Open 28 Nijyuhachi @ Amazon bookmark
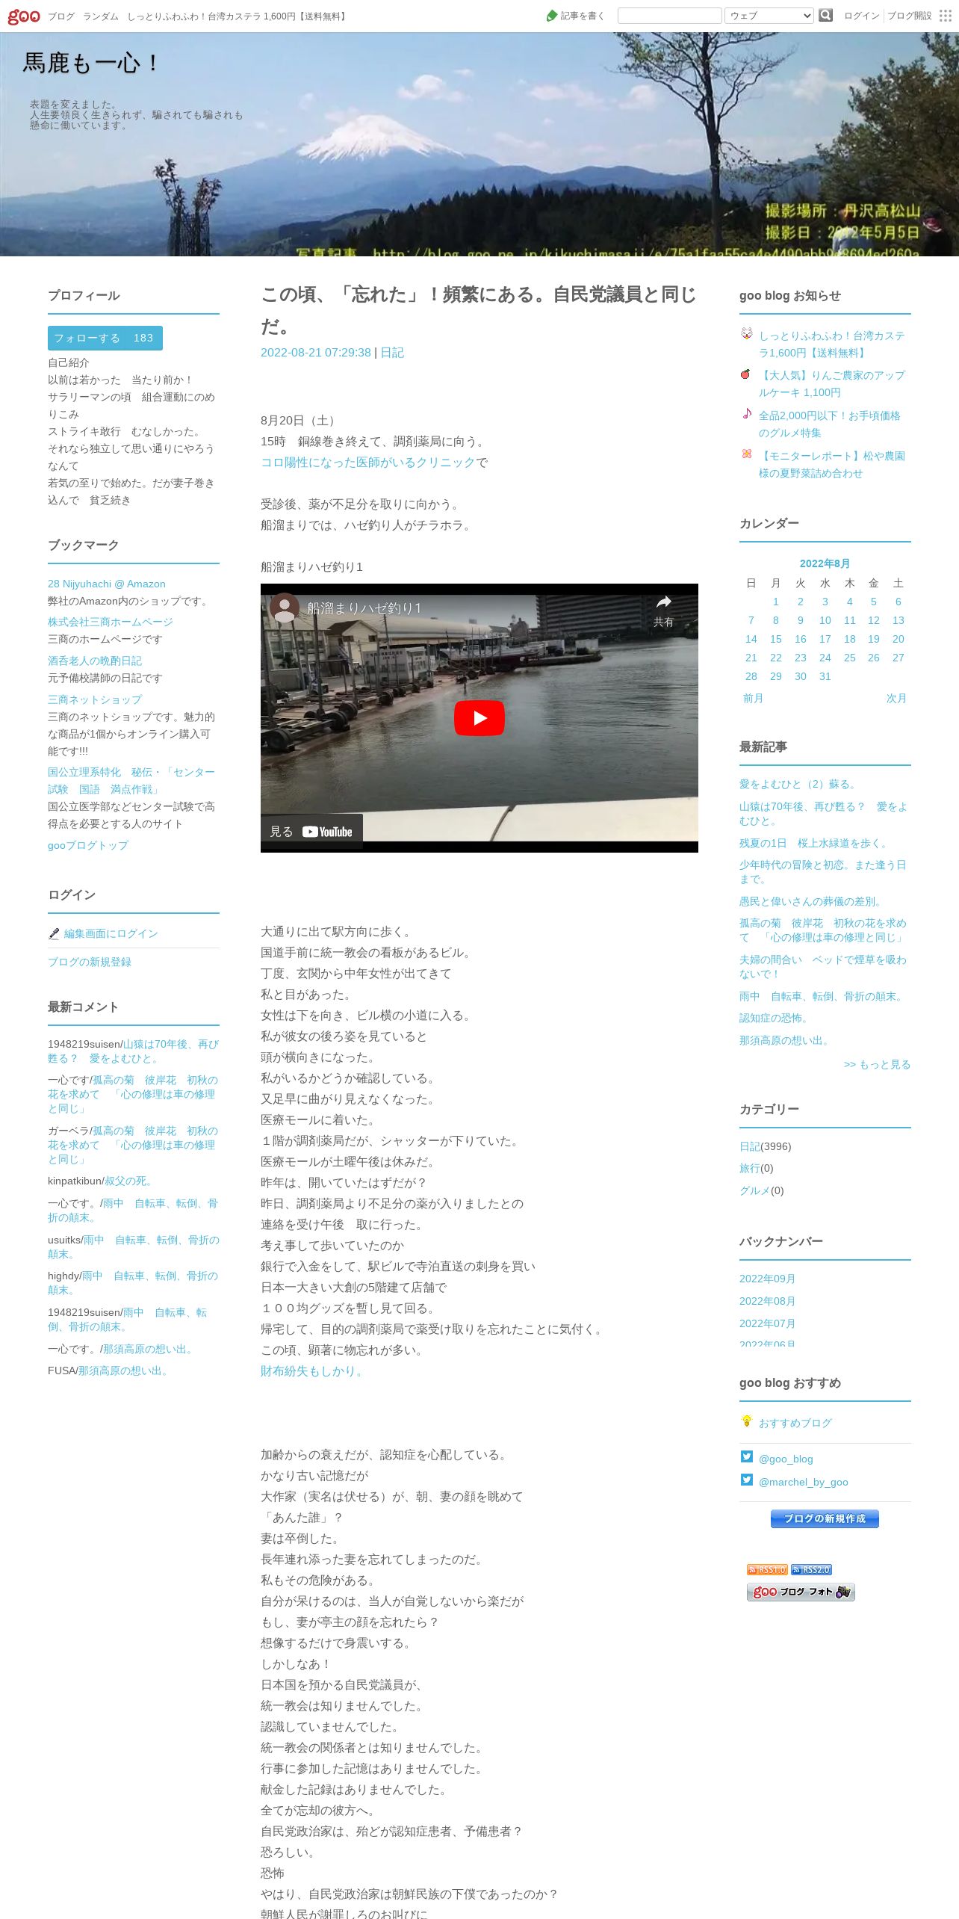The height and width of the screenshot is (1919, 959). 107,584
